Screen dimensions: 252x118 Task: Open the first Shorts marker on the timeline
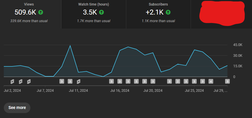[12, 82]
